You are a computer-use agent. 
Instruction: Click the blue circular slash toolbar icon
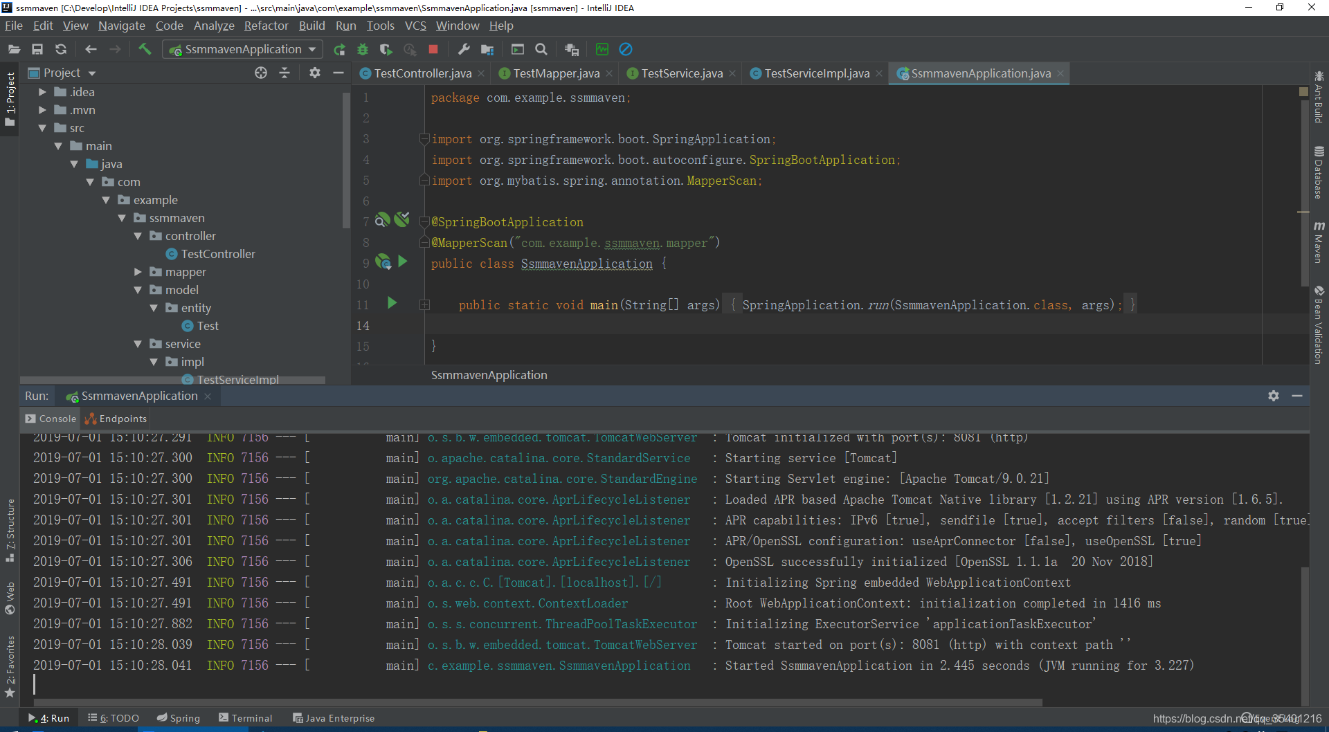tap(626, 49)
